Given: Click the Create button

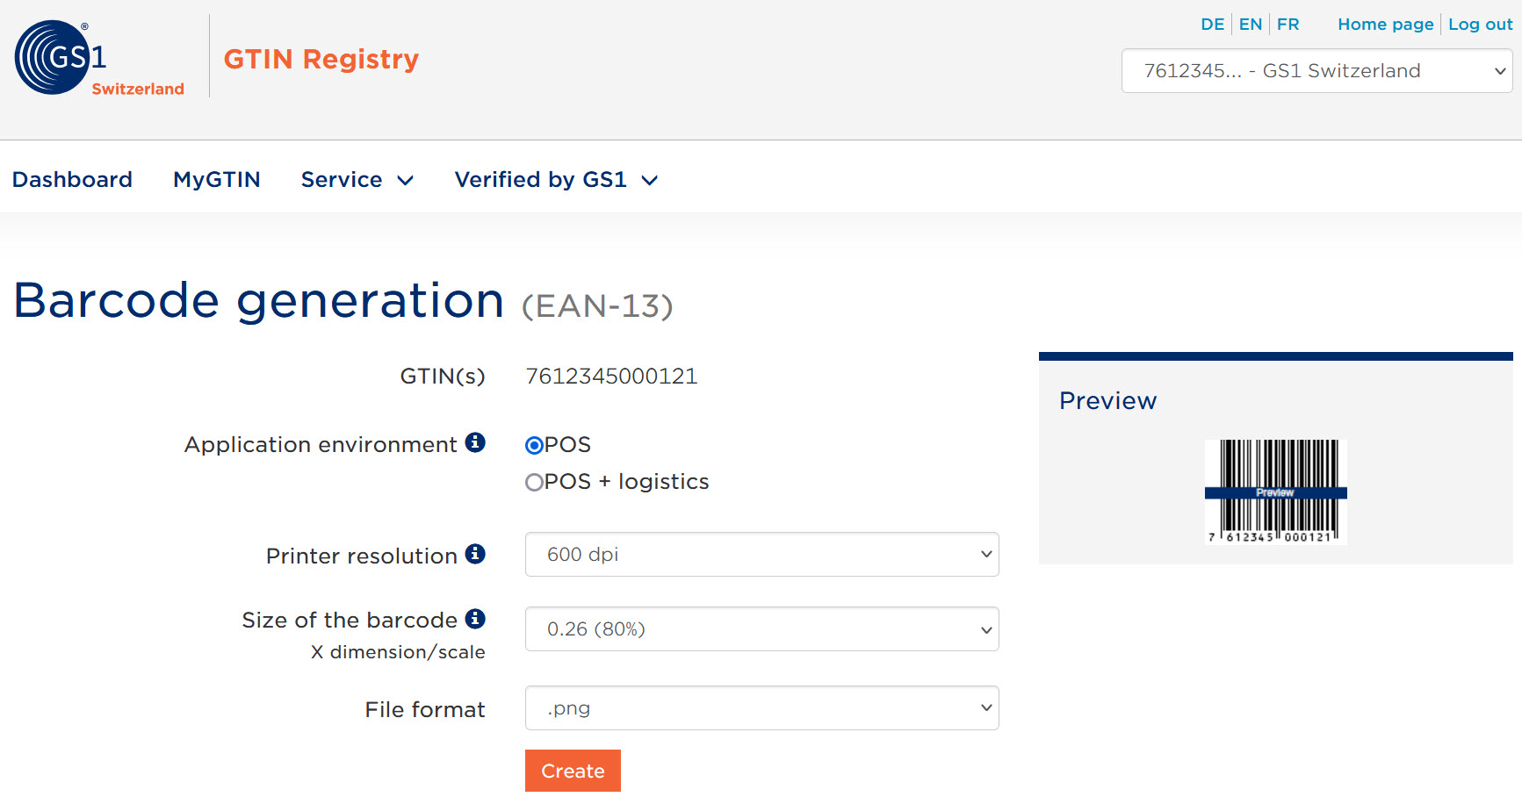Looking at the screenshot, I should [x=573, y=771].
